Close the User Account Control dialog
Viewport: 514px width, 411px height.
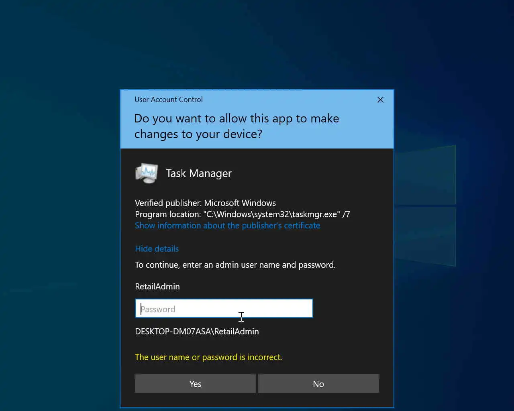click(x=380, y=100)
